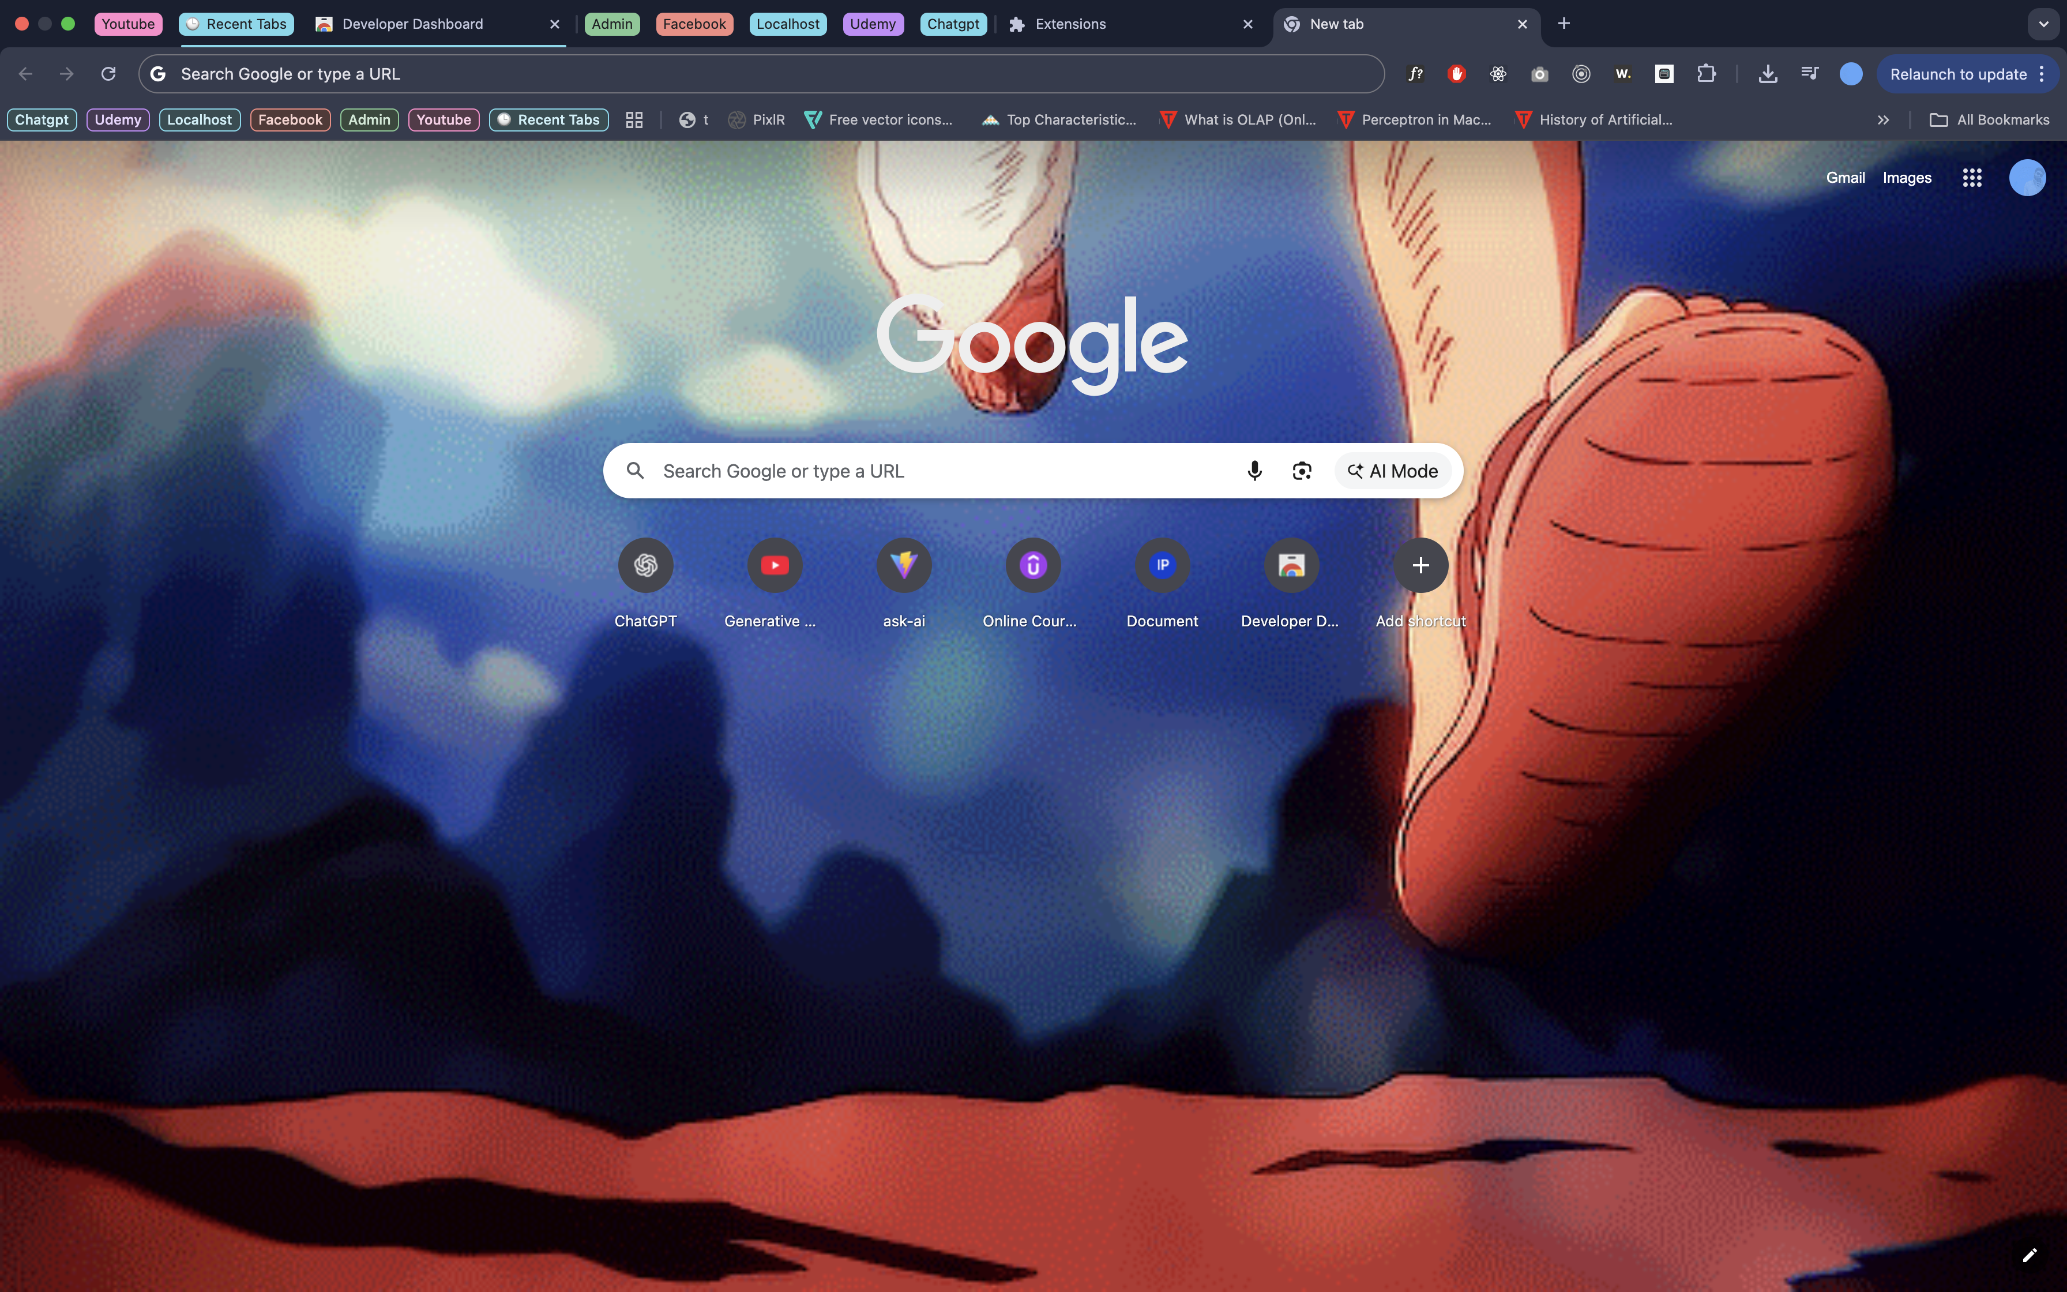Expand hidden bookmarks with double chevron

[1882, 119]
